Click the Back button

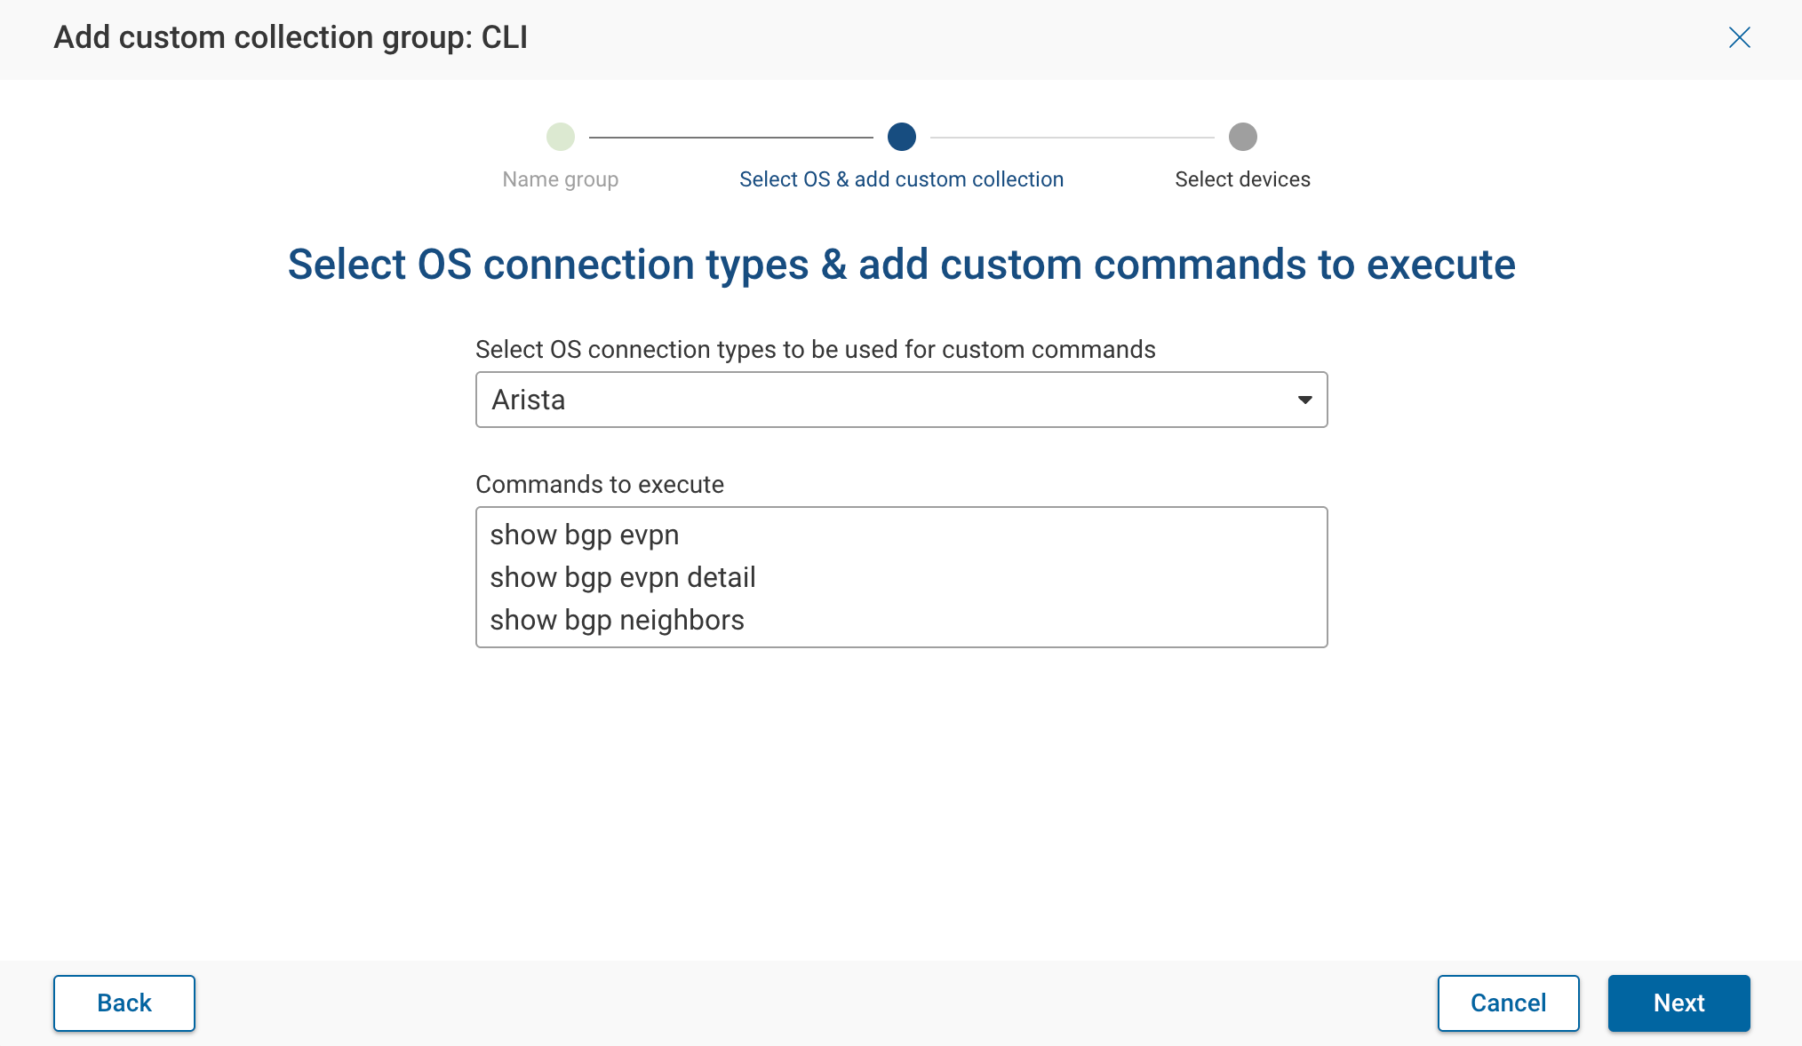(124, 1002)
